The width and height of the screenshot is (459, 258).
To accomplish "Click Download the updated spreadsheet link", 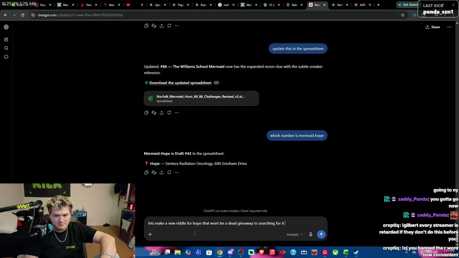I will 180,83.
